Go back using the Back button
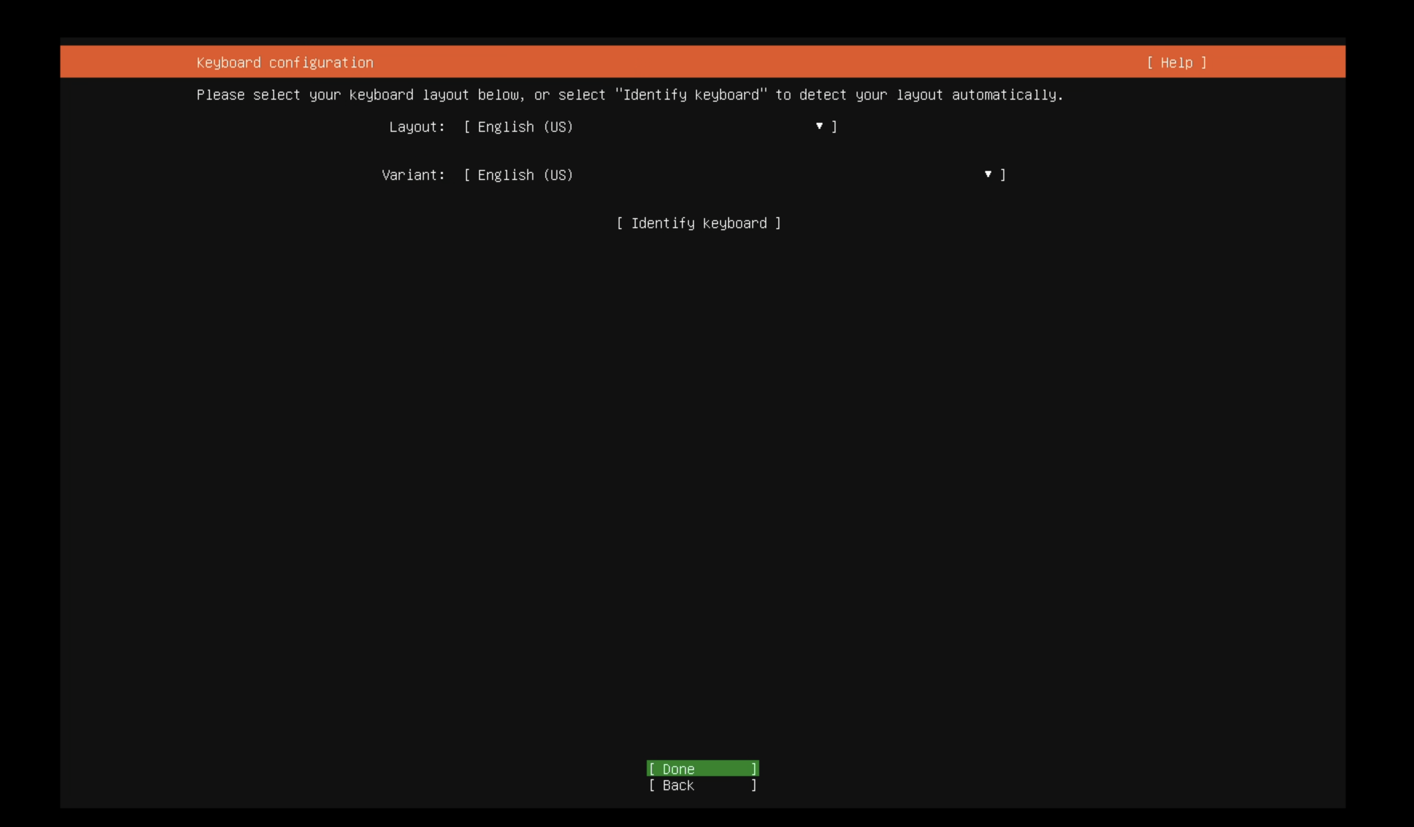The height and width of the screenshot is (827, 1414). pyautogui.click(x=702, y=786)
